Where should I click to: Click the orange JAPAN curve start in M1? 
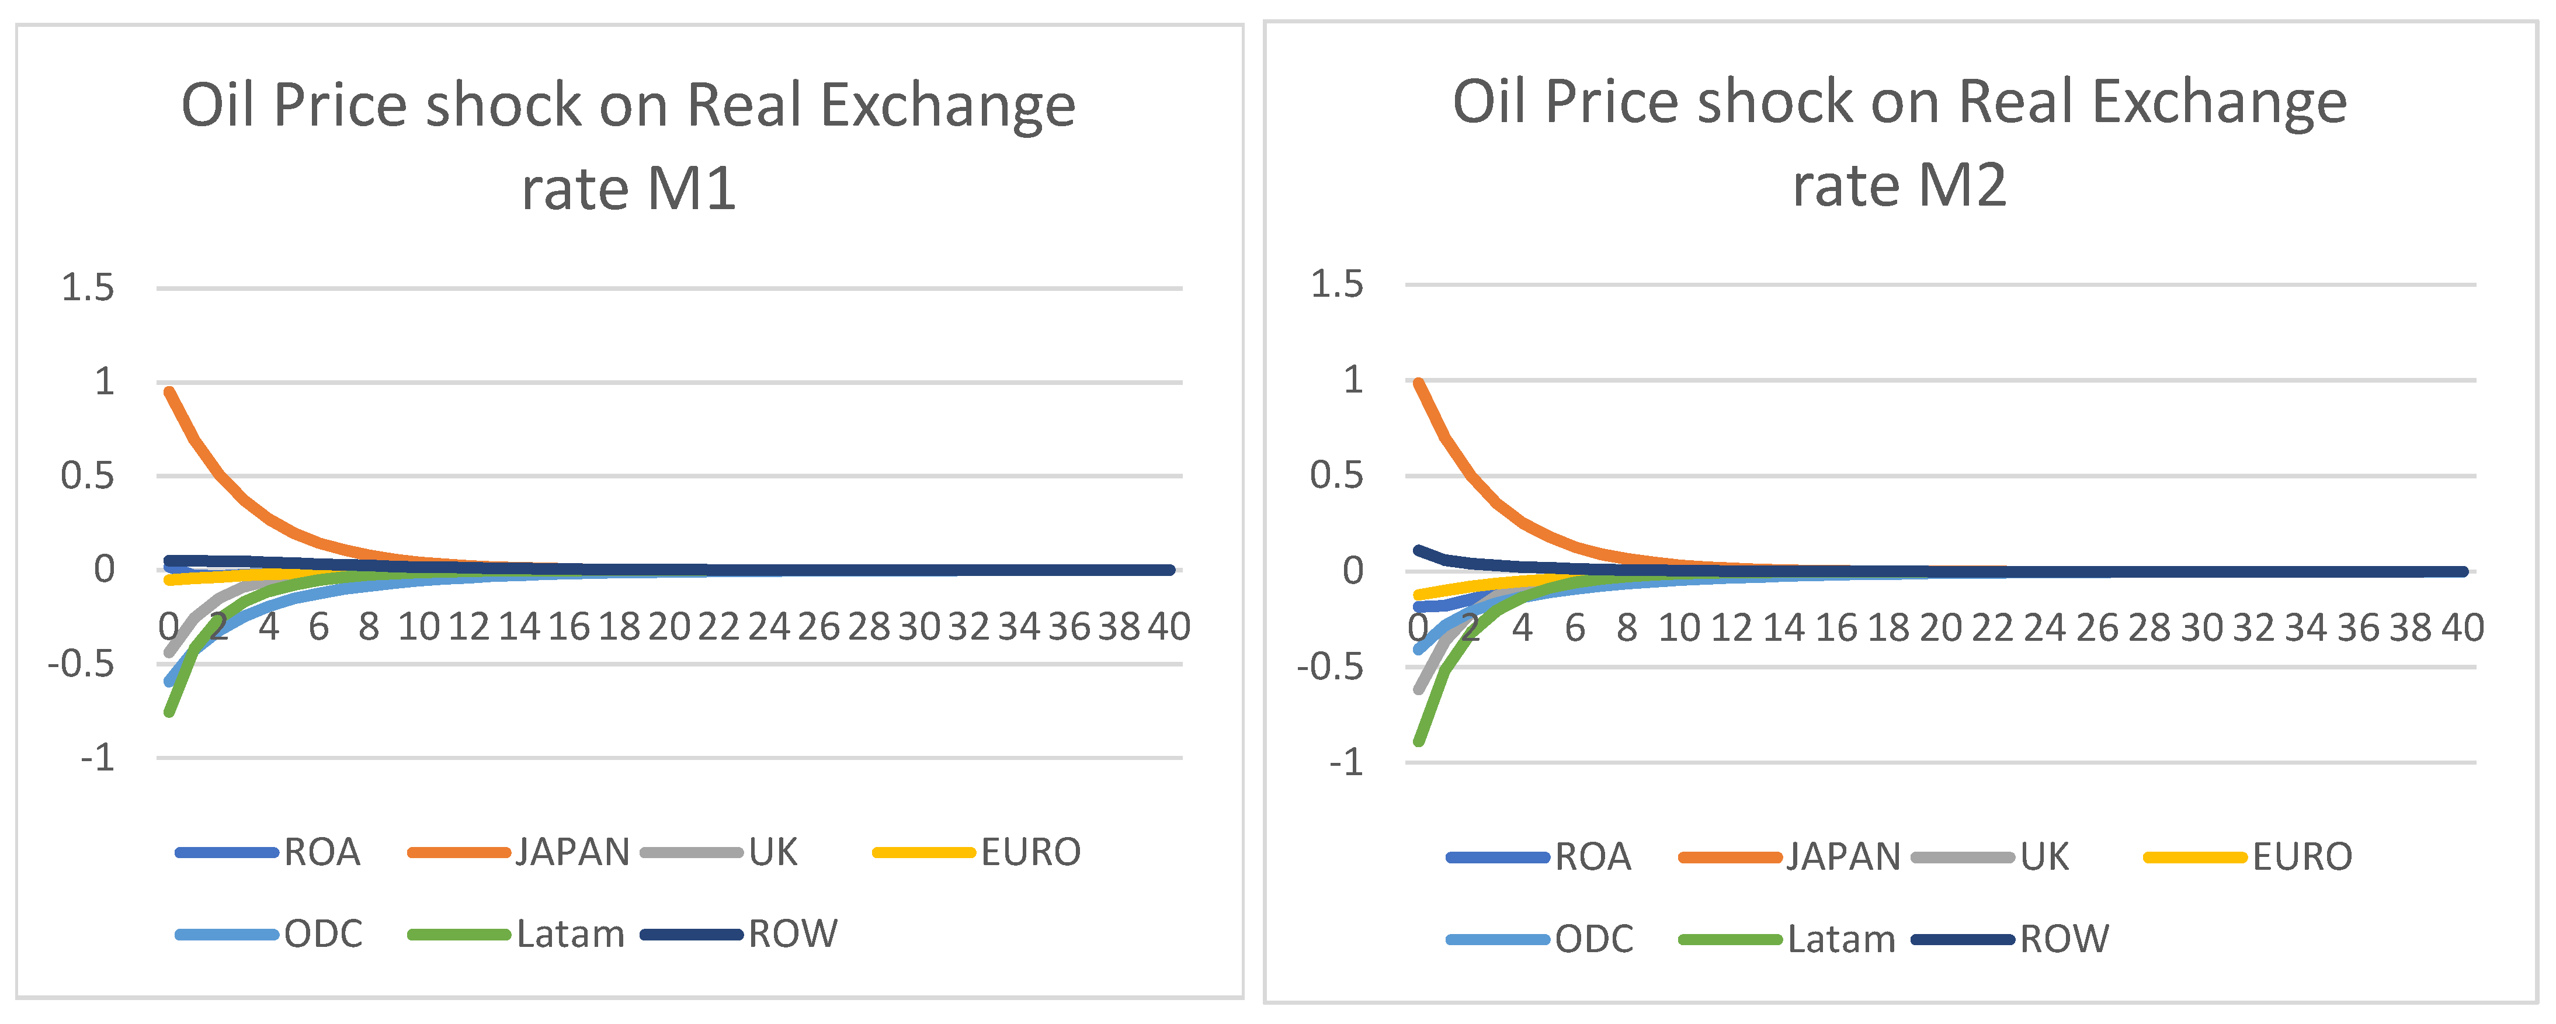coord(169,392)
